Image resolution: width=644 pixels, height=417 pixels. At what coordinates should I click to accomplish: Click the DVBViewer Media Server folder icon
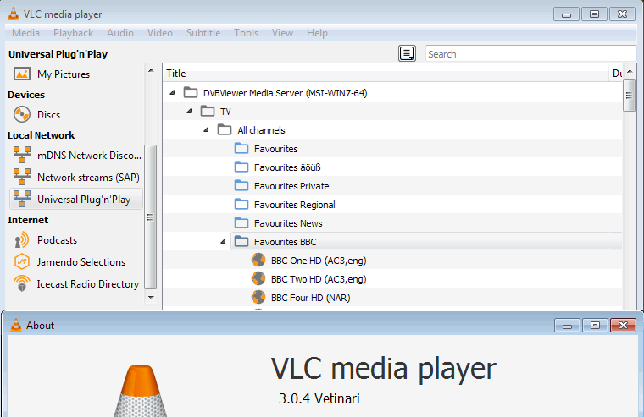191,93
